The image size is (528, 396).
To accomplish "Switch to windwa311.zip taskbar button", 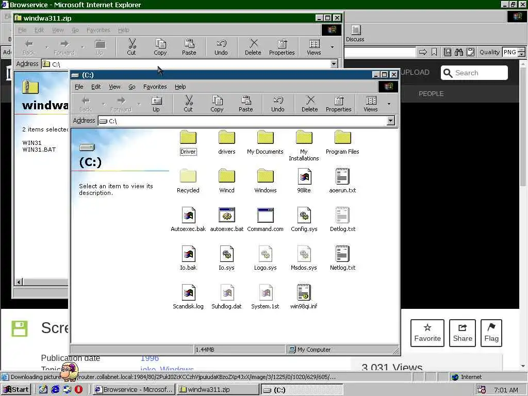I will pyautogui.click(x=218, y=390).
